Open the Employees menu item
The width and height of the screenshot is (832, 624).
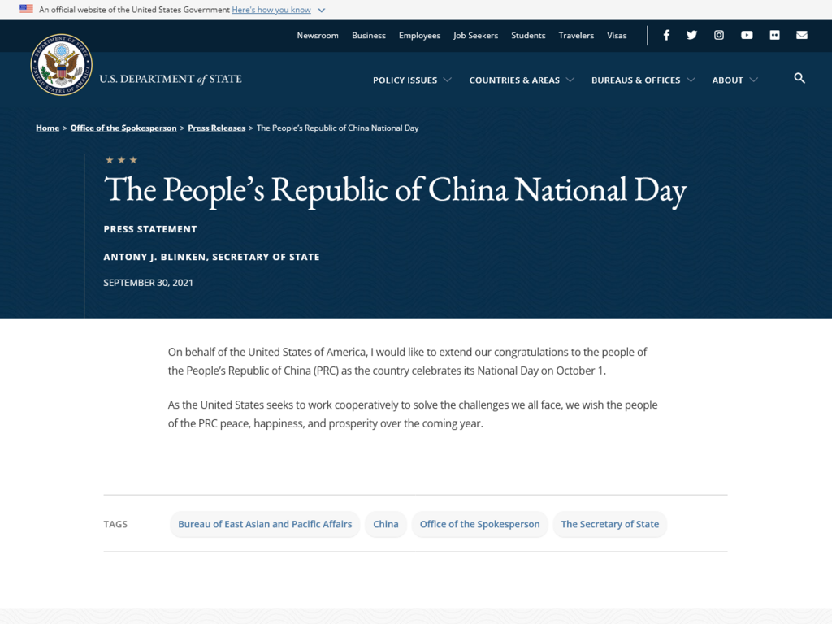click(x=420, y=36)
